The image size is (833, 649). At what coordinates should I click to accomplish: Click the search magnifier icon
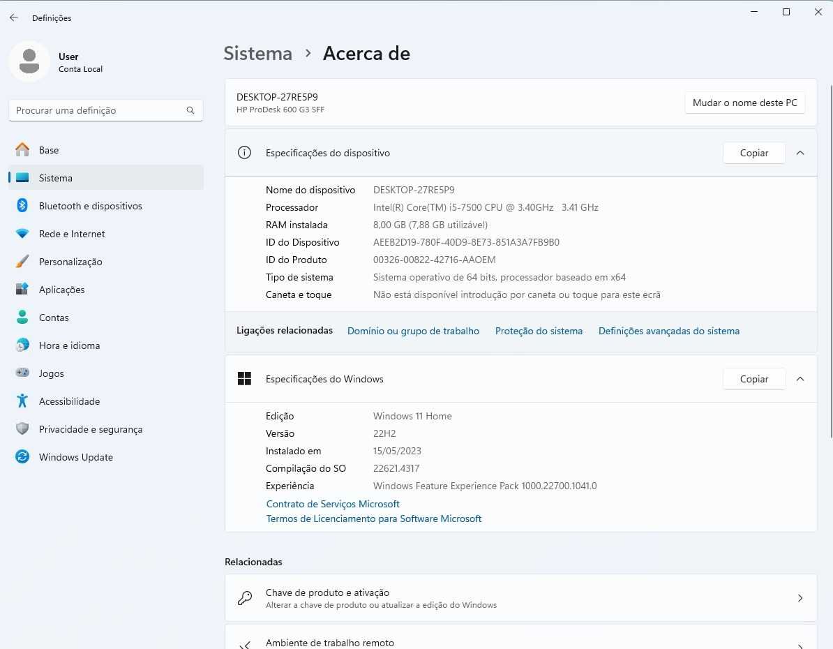(x=190, y=110)
